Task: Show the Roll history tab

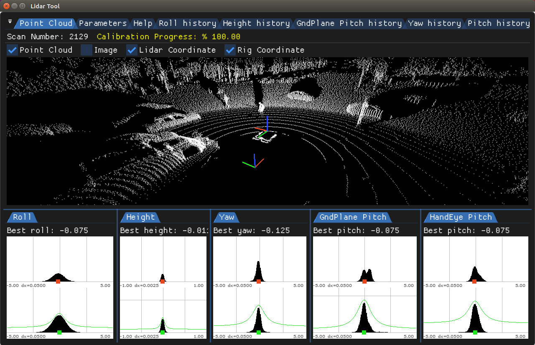Action: coord(187,23)
